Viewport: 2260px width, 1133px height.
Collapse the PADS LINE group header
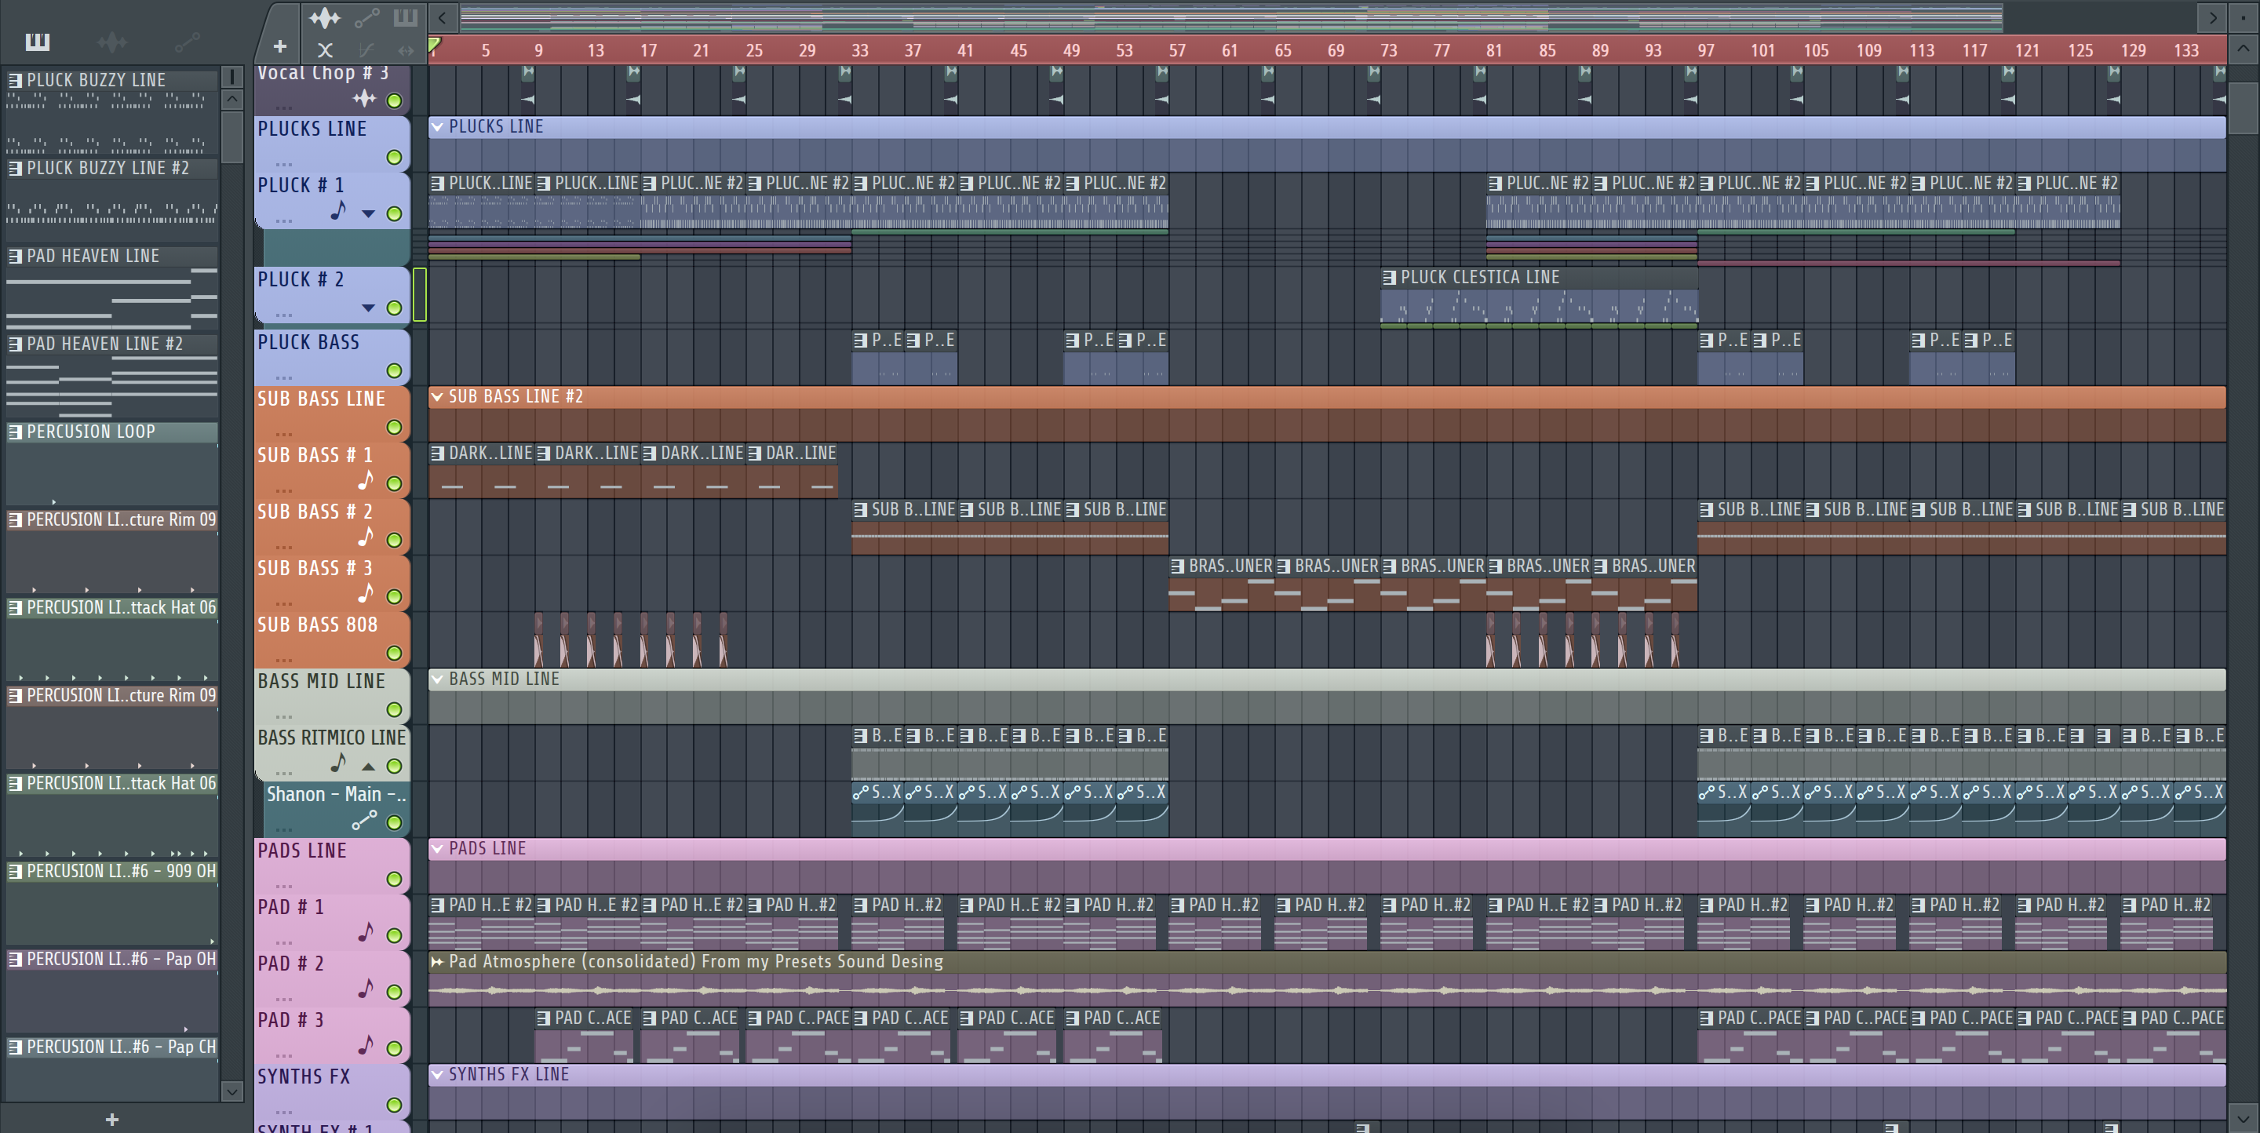[x=437, y=848]
